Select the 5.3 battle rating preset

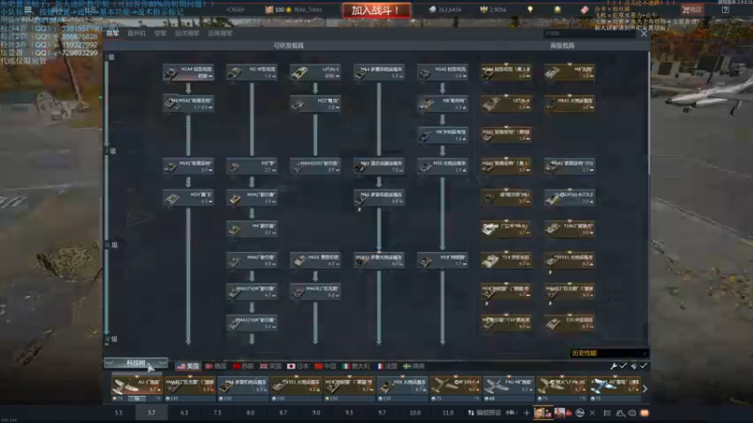click(119, 413)
